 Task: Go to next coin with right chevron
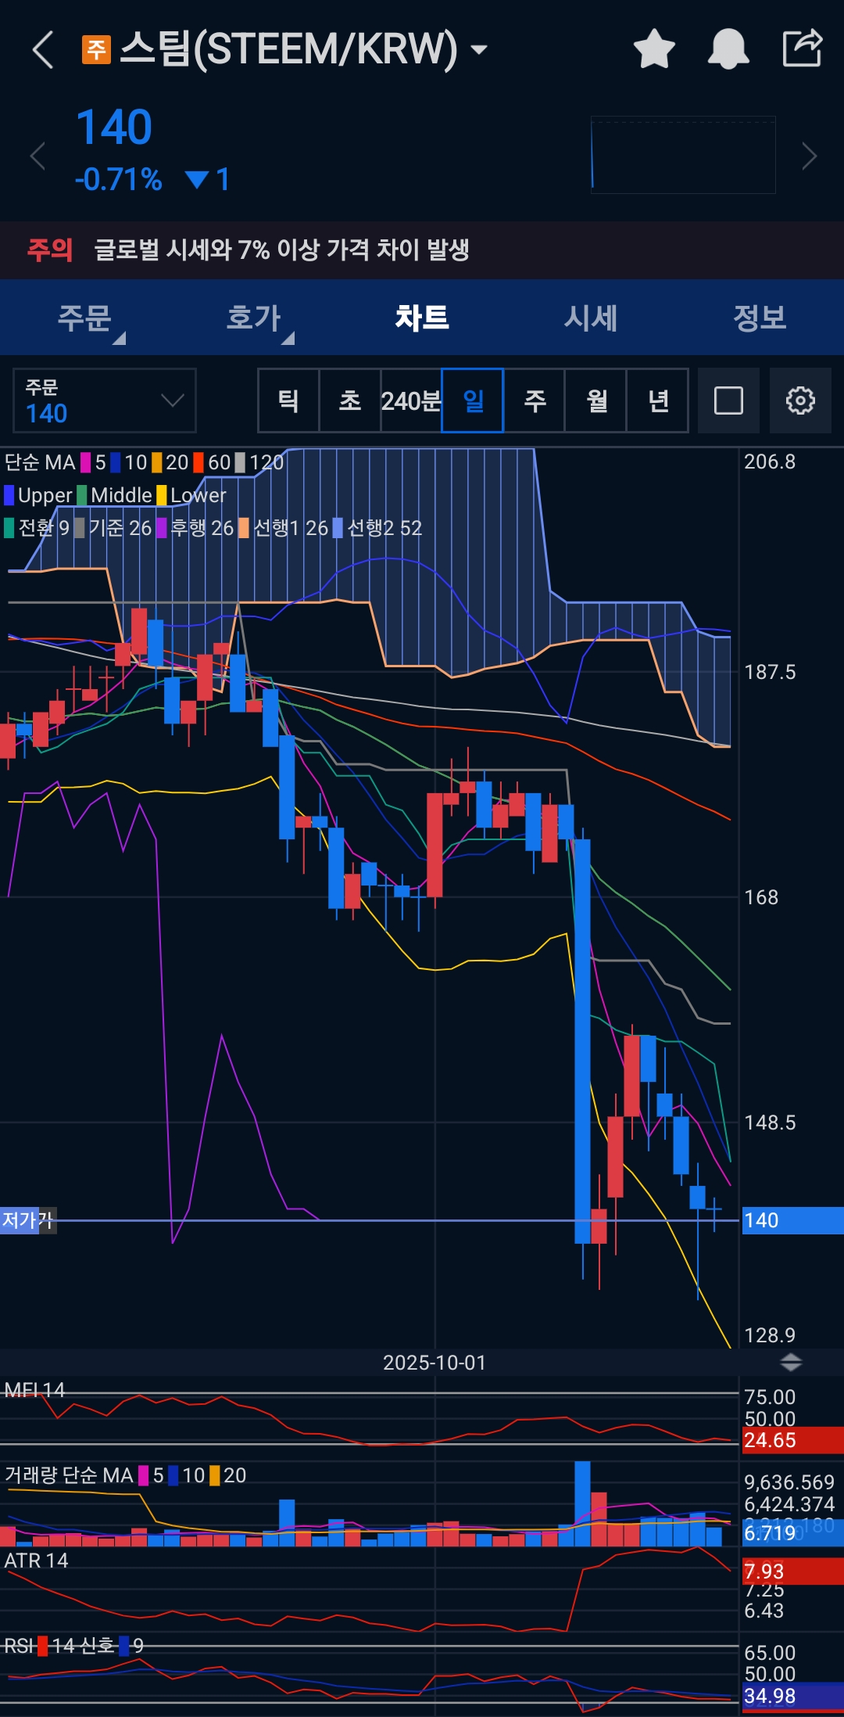pyautogui.click(x=810, y=156)
